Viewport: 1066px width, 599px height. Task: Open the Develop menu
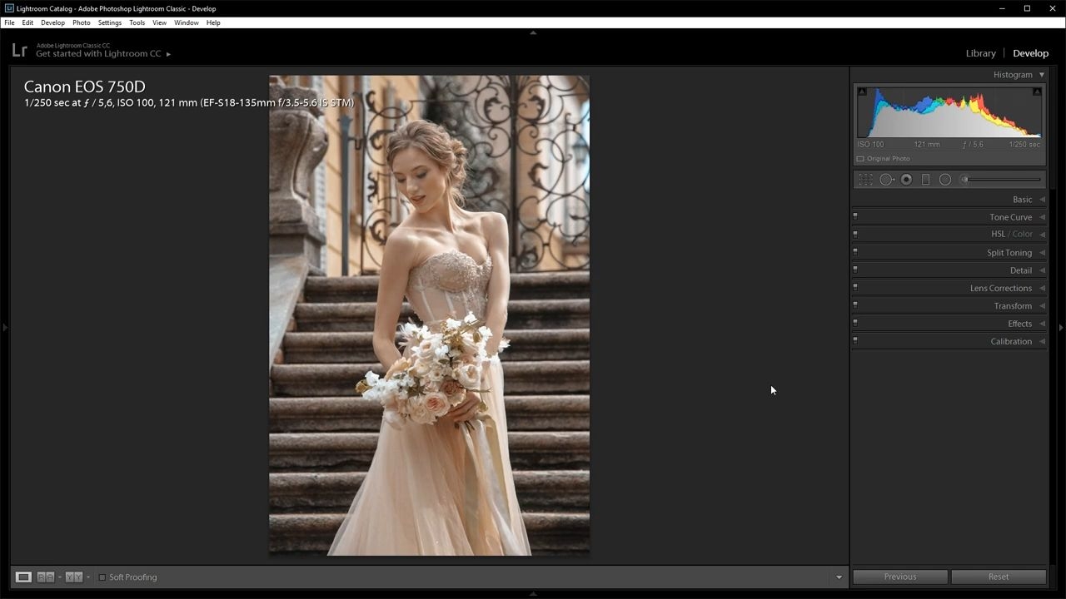click(52, 22)
